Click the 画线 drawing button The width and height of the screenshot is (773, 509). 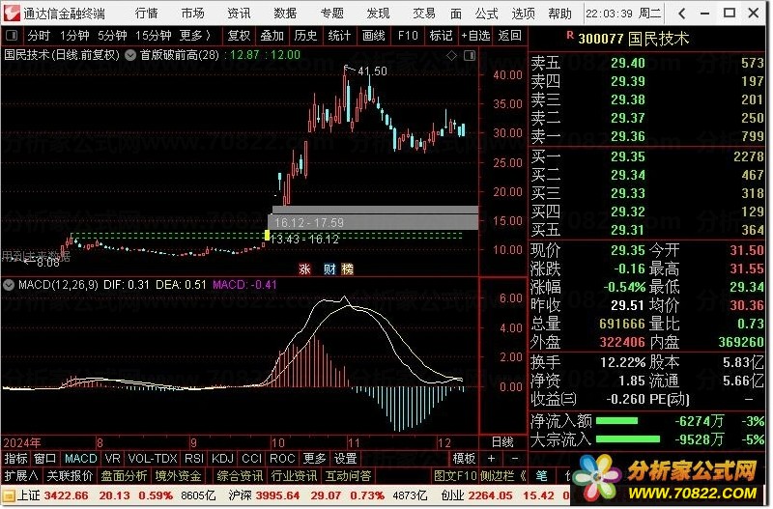(373, 36)
